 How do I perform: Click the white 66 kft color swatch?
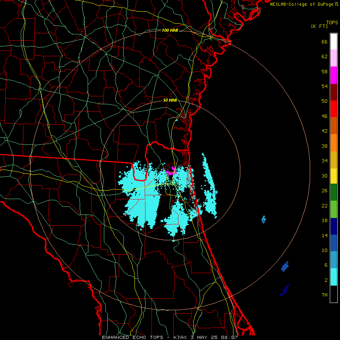334,42
